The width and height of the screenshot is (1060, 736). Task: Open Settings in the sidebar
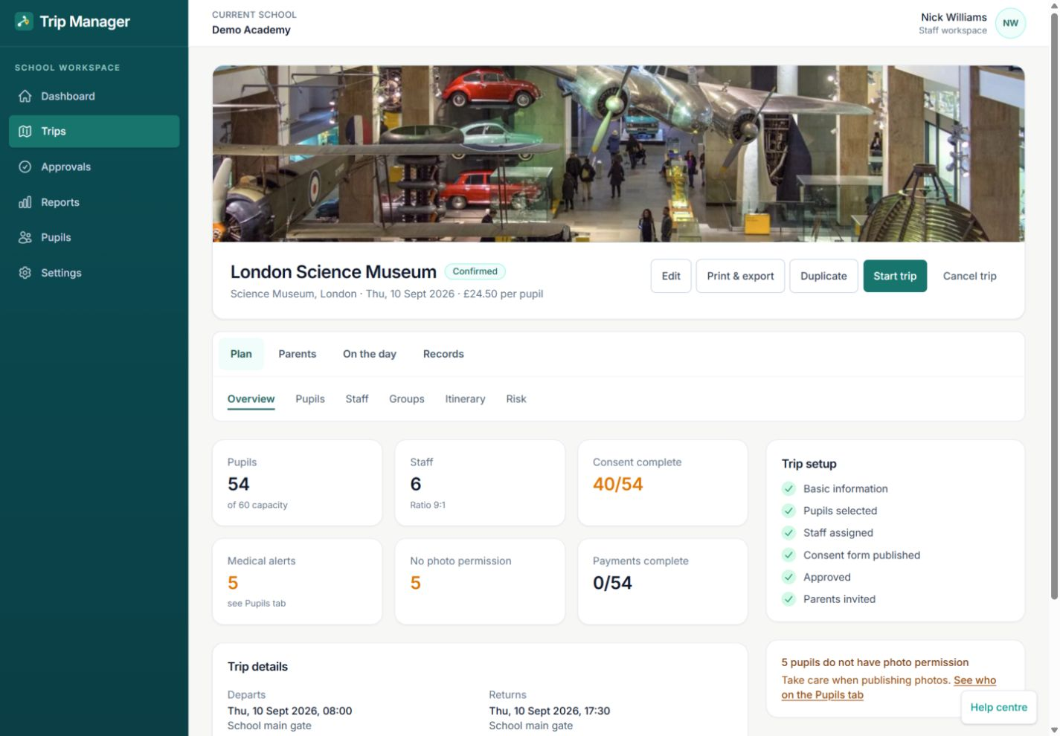click(94, 273)
